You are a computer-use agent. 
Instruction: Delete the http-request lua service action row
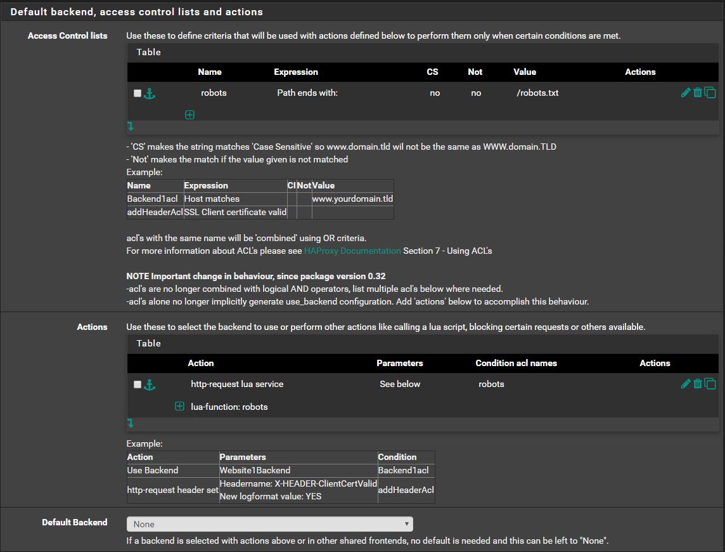(x=697, y=384)
